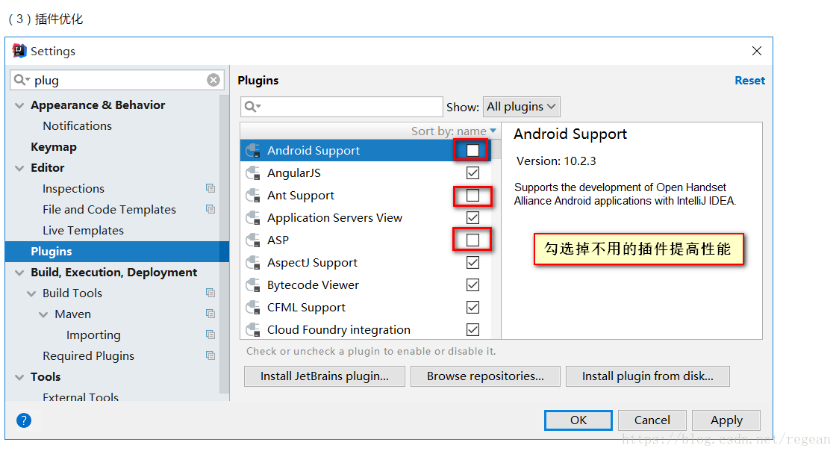Uncheck the AspectJ Support plugin
Image resolution: width=839 pixels, height=454 pixels.
coord(472,262)
